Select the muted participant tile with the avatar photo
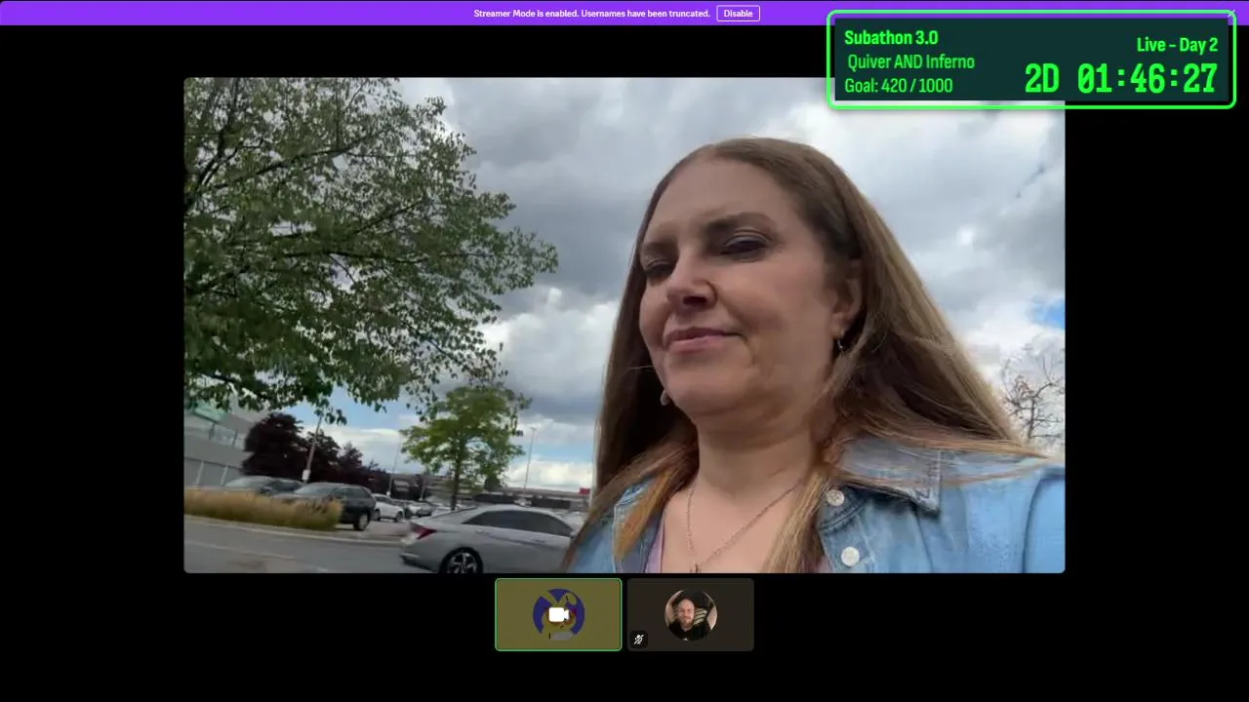 tap(691, 614)
